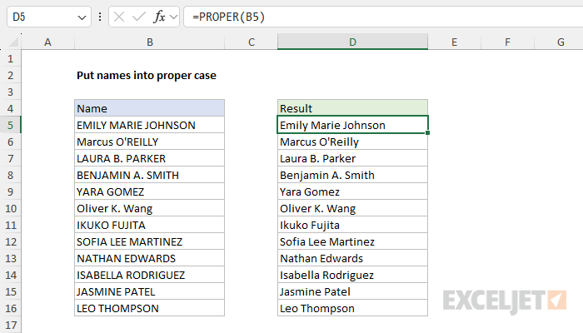This screenshot has width=583, height=333.
Task: Select column C header
Action: (x=252, y=42)
